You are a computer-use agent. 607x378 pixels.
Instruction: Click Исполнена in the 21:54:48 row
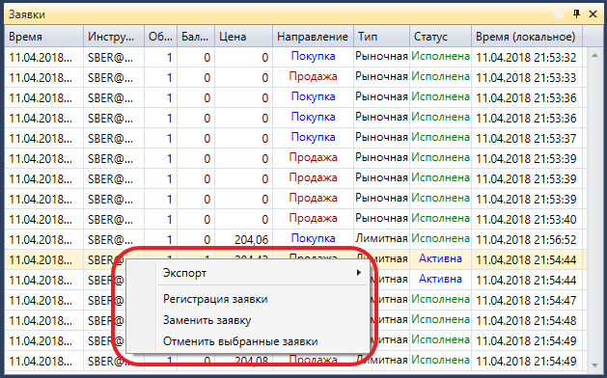pos(441,319)
